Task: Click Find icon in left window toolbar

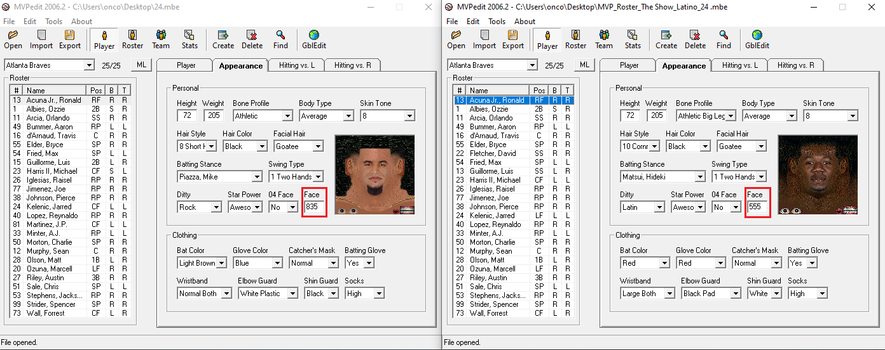Action: coord(280,39)
